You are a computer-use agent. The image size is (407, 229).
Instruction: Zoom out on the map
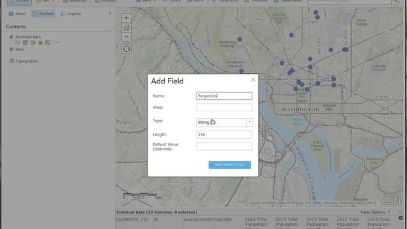point(127,37)
